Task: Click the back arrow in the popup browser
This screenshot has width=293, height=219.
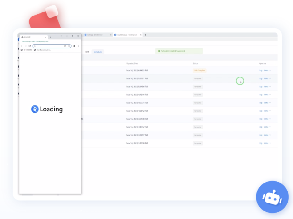Action: (22, 46)
